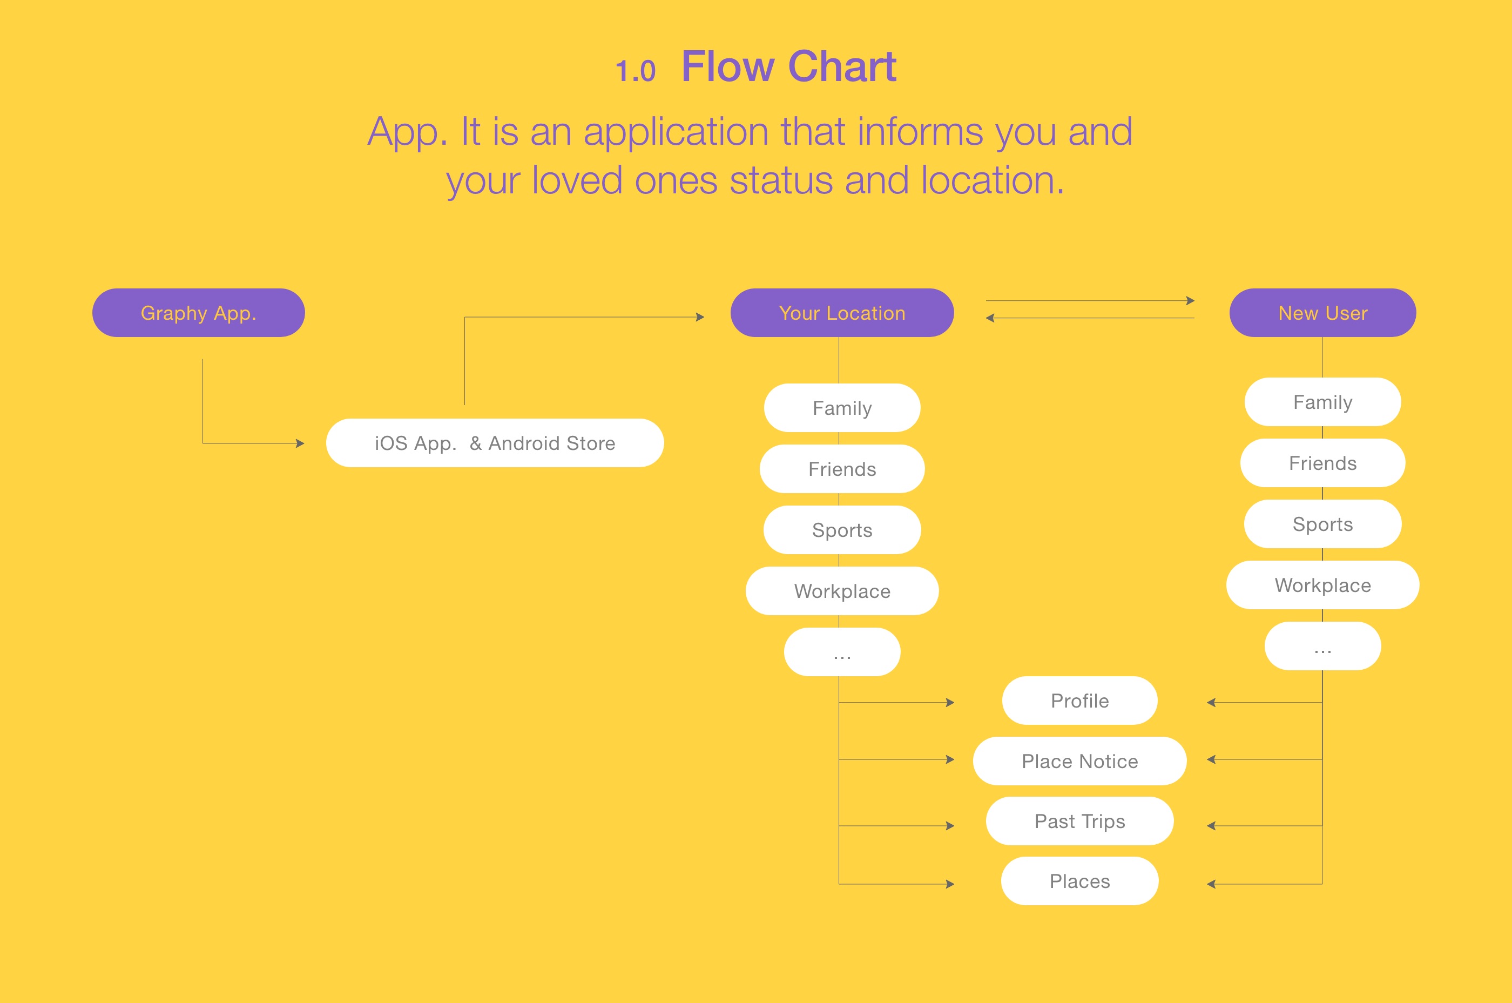Viewport: 1512px width, 1003px height.
Task: Open the Past Trips node
Action: tap(1079, 820)
